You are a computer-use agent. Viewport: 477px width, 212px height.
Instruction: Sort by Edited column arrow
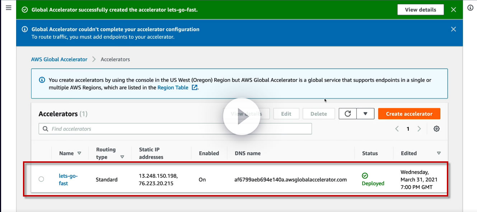point(439,153)
